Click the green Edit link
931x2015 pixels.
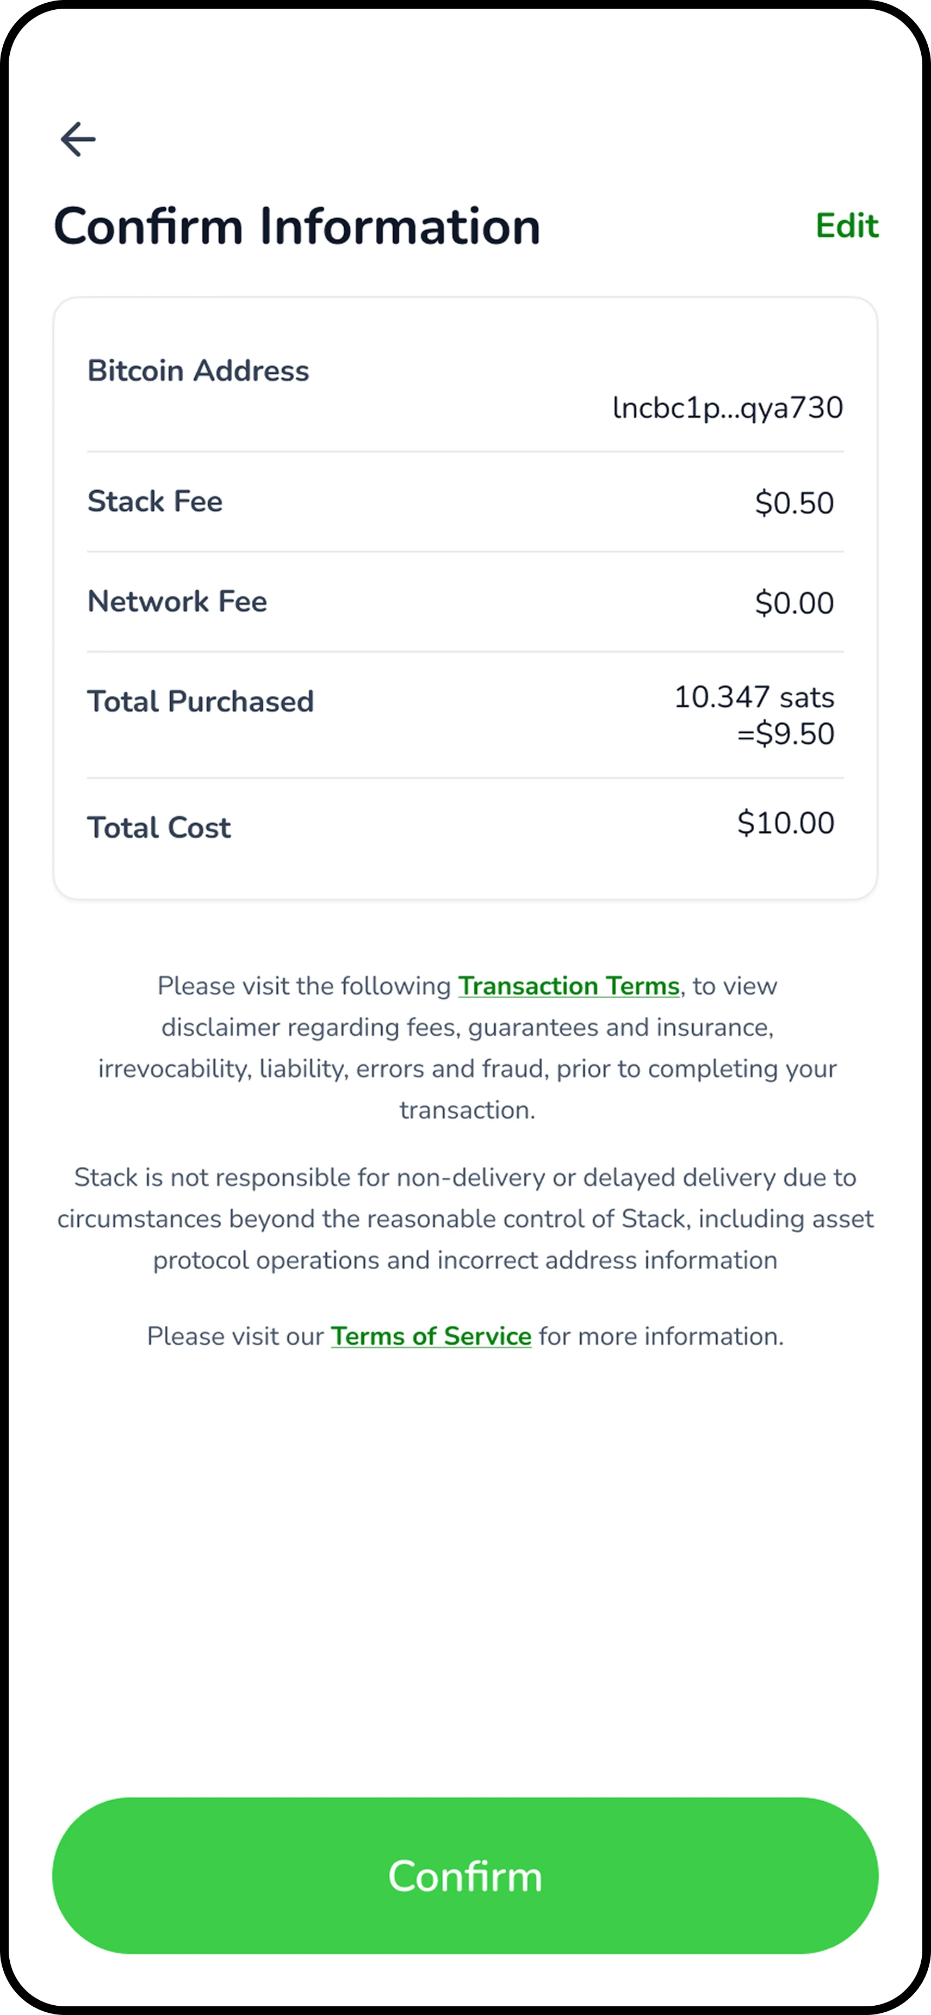click(x=847, y=226)
